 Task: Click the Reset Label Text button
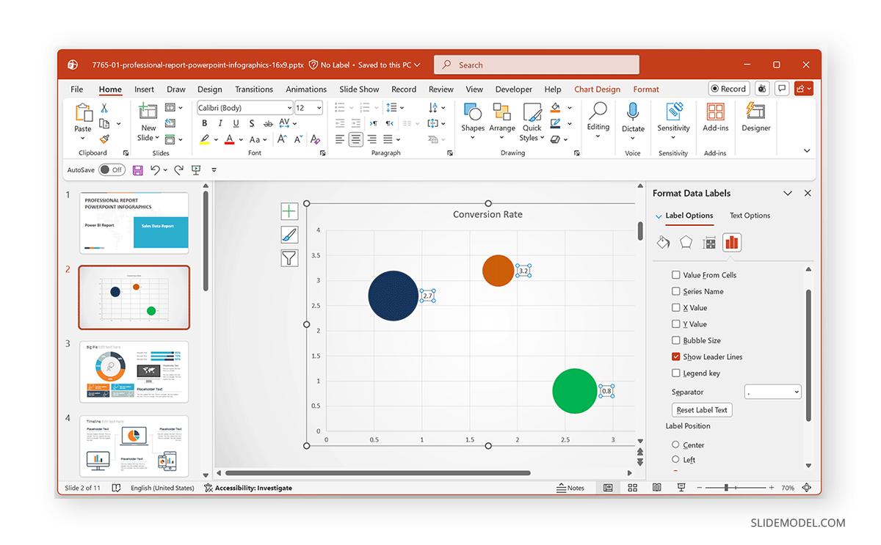tap(702, 410)
